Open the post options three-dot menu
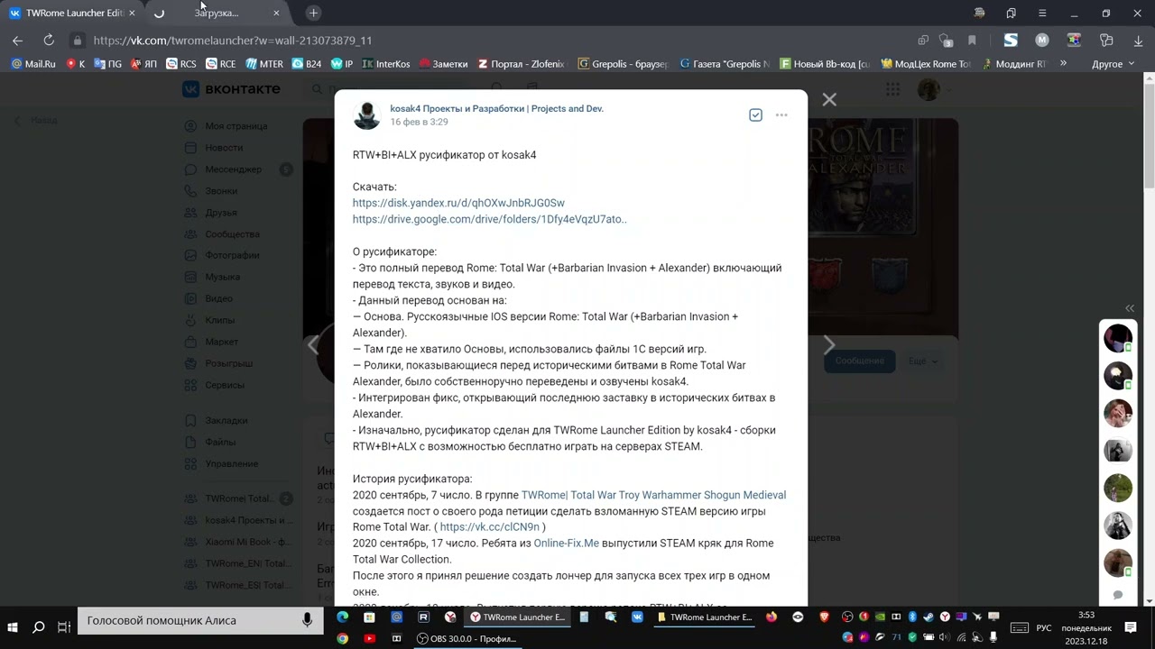 (x=781, y=114)
